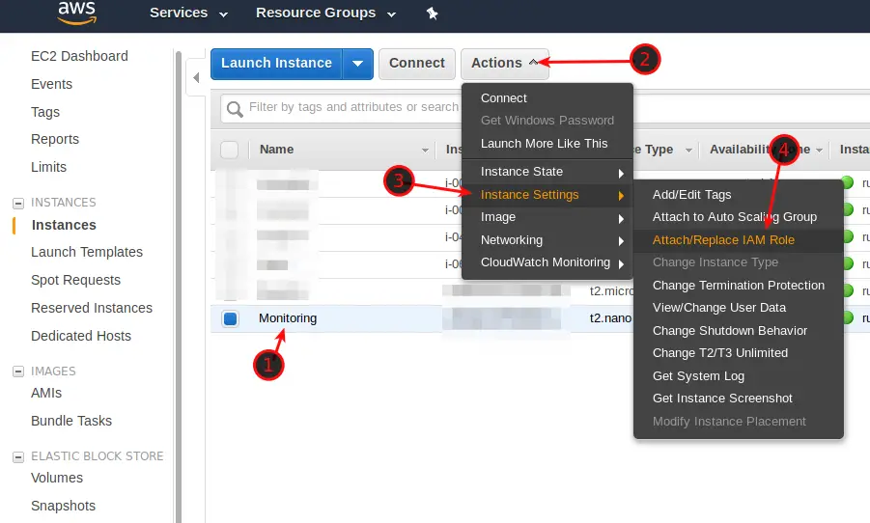Click the Launch Instance button
The image size is (870, 523).
tap(277, 64)
